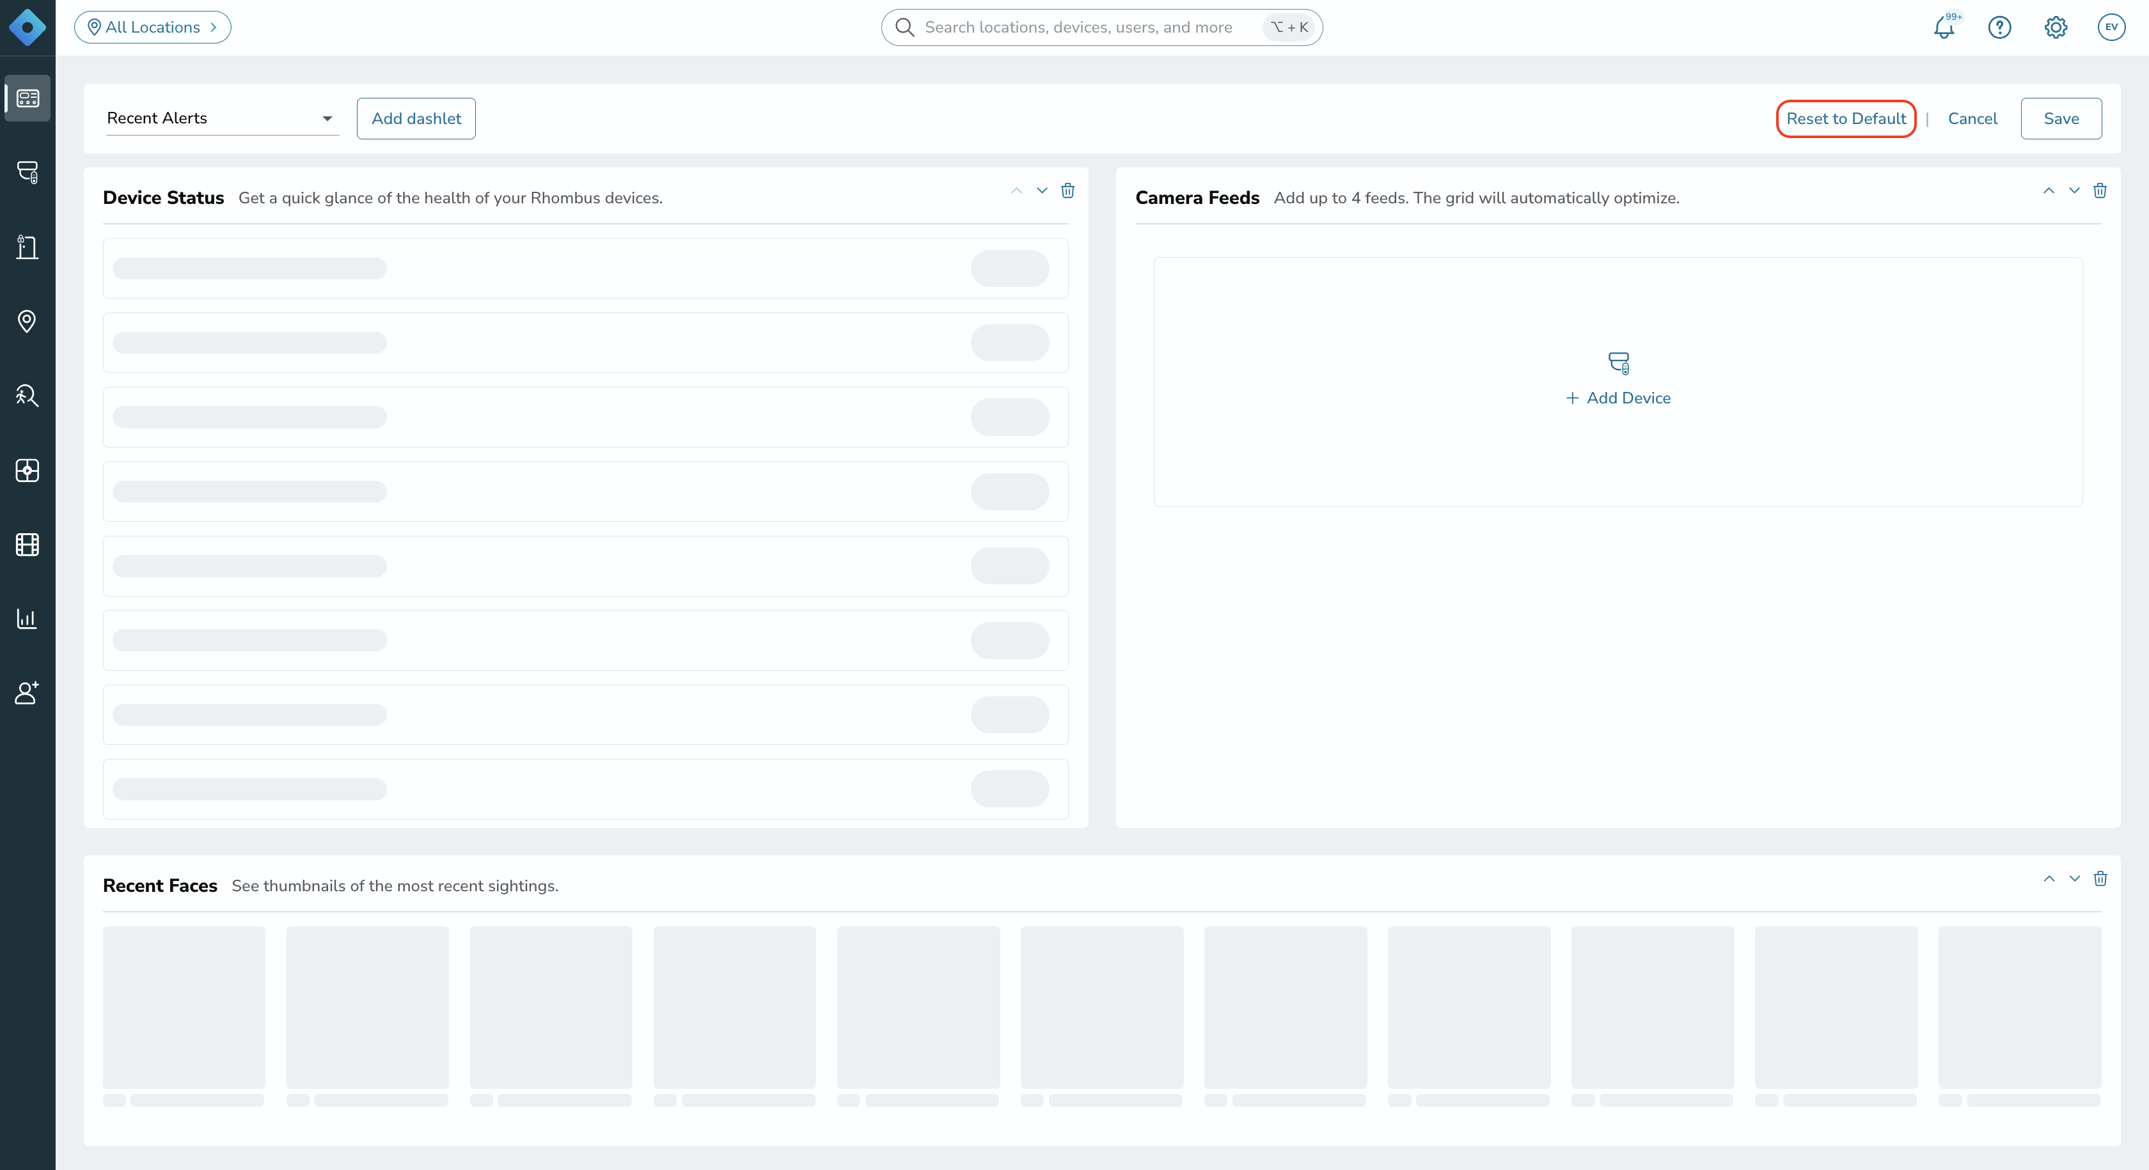Open the video wall grid sidebar icon

(28, 471)
